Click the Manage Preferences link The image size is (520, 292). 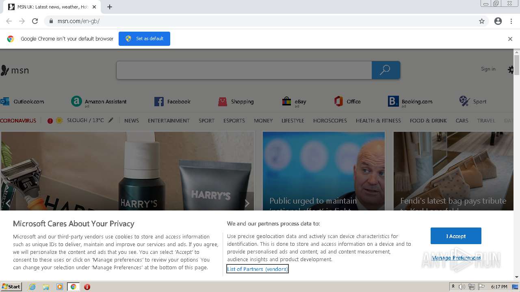pyautogui.click(x=456, y=258)
